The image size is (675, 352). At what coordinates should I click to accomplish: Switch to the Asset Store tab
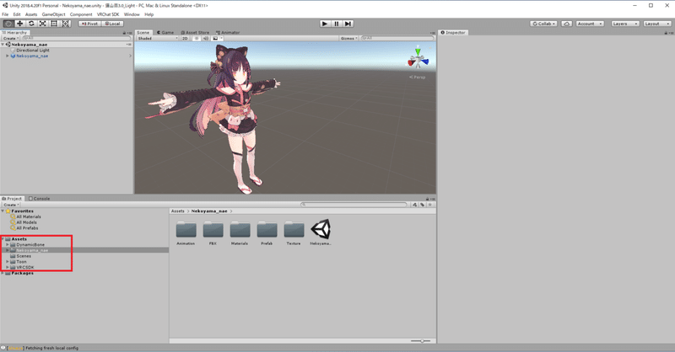(x=195, y=32)
